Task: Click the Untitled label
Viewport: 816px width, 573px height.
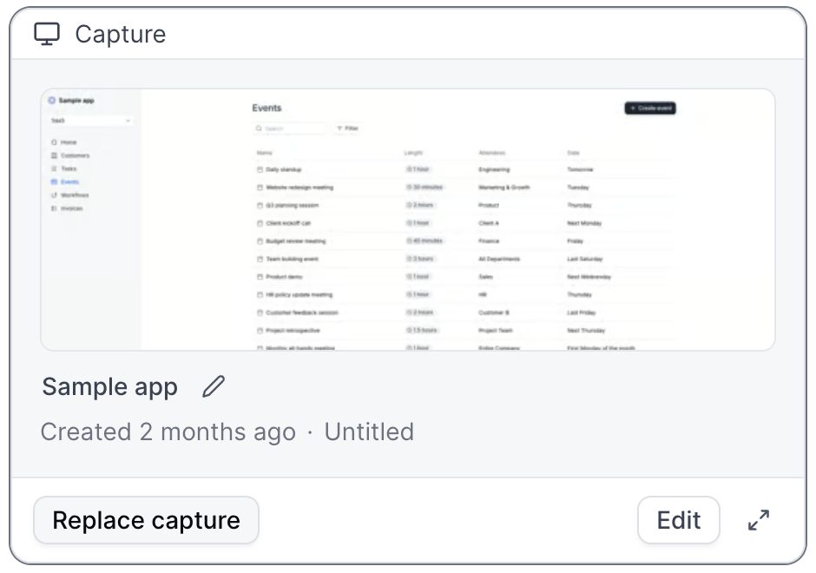Action: click(x=369, y=431)
